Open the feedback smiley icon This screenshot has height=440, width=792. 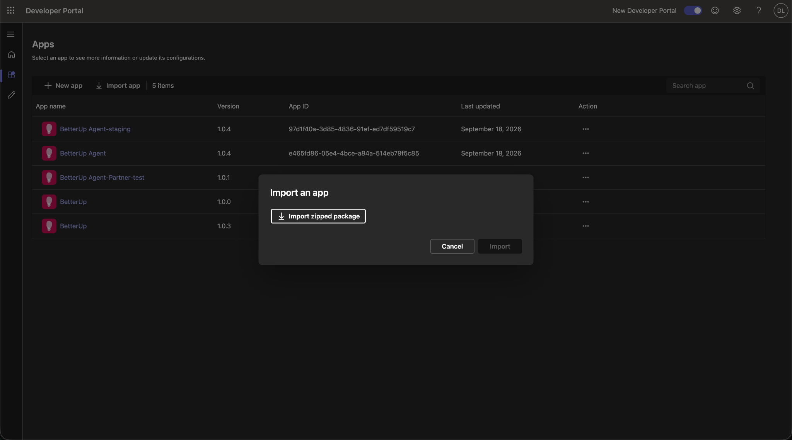tap(715, 10)
